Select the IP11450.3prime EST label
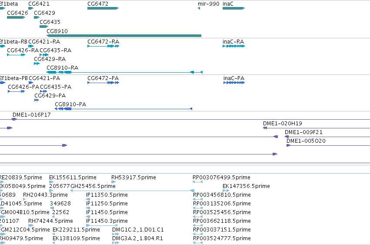The width and height of the screenshot is (370, 245). (107, 221)
